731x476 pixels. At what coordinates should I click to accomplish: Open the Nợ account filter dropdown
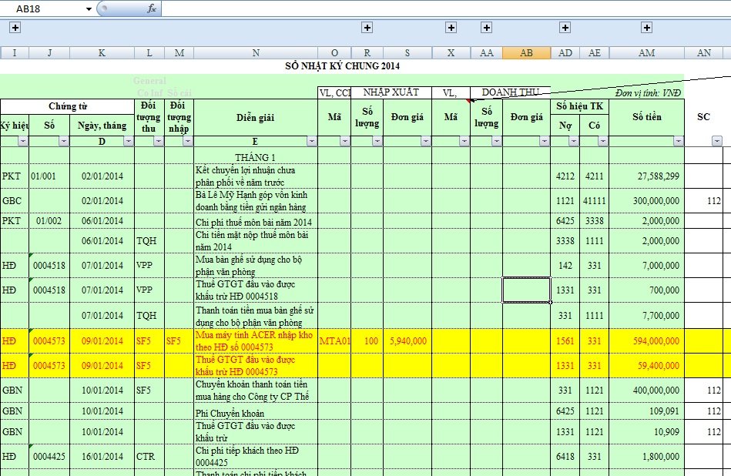572,142
